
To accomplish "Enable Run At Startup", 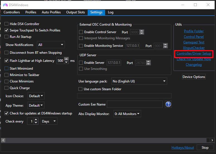I will tap(6, 37).
